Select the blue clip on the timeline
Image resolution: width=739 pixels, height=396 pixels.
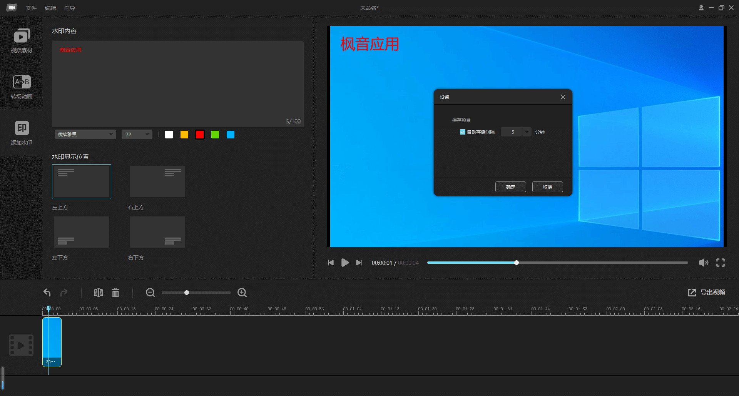point(52,342)
